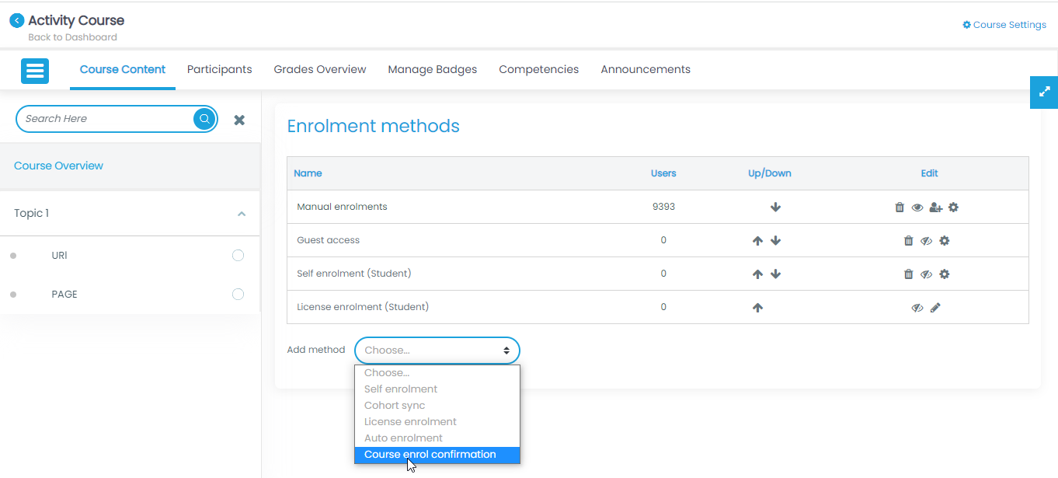
Task: Click enrol users icon for Manual enrolments
Action: click(935, 208)
